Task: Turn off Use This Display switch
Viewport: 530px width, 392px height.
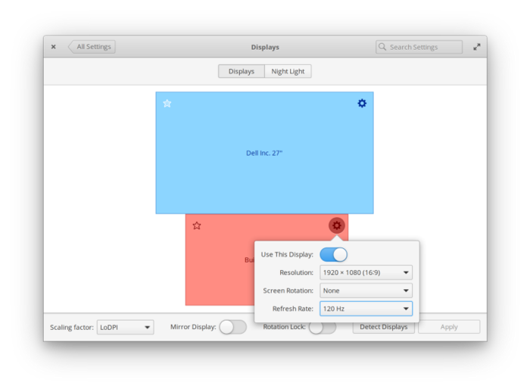Action: (x=333, y=254)
